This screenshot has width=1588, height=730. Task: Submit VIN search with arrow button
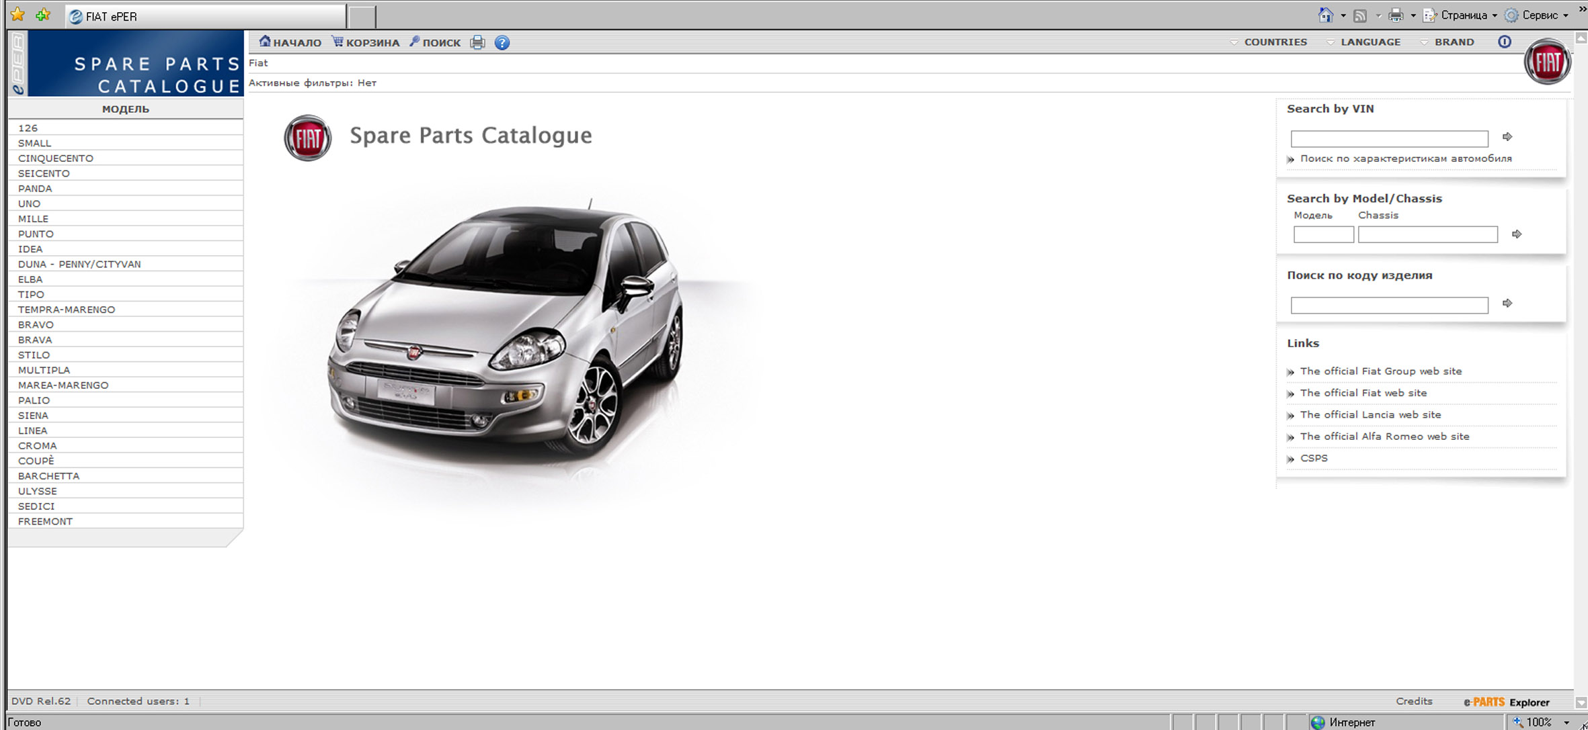tap(1507, 137)
